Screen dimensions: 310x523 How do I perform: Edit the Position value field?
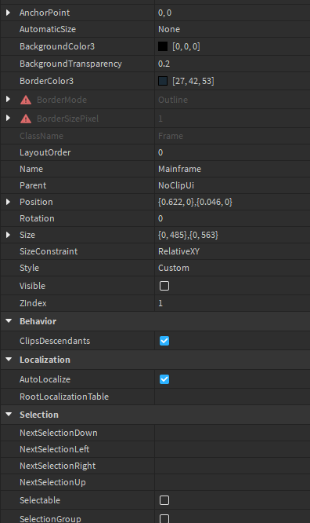click(232, 202)
